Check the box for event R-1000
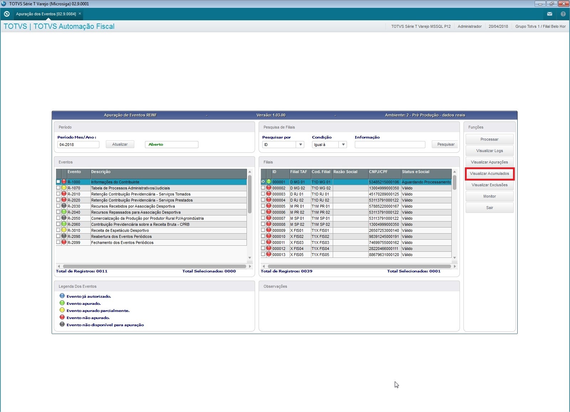This screenshot has height=412, width=570. point(58,182)
